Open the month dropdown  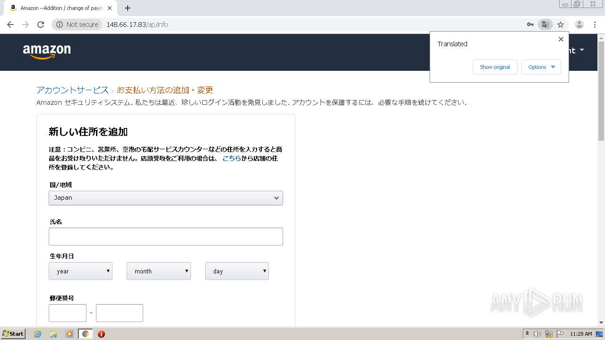coord(159,271)
